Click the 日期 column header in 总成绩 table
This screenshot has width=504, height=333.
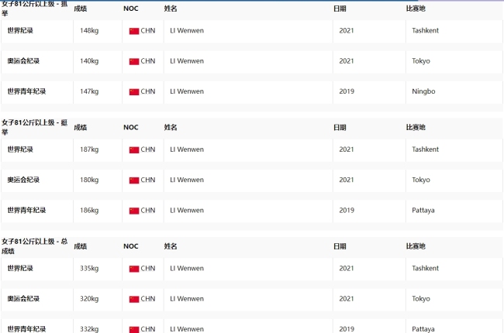pyautogui.click(x=340, y=246)
